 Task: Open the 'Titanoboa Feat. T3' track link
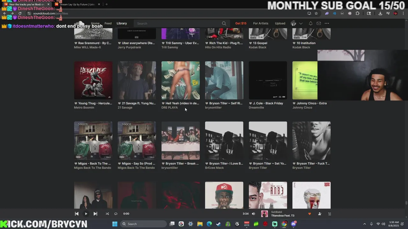(283, 216)
